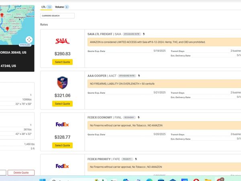Select Quote for SAIA at $280.83
The image size is (241, 181).
62,62
